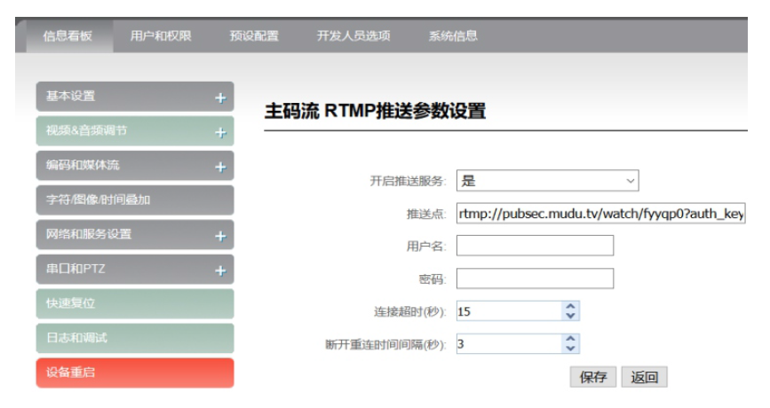770x408 pixels.
Task: Expand 视频&音频调节 plus icon
Action: coord(220,132)
